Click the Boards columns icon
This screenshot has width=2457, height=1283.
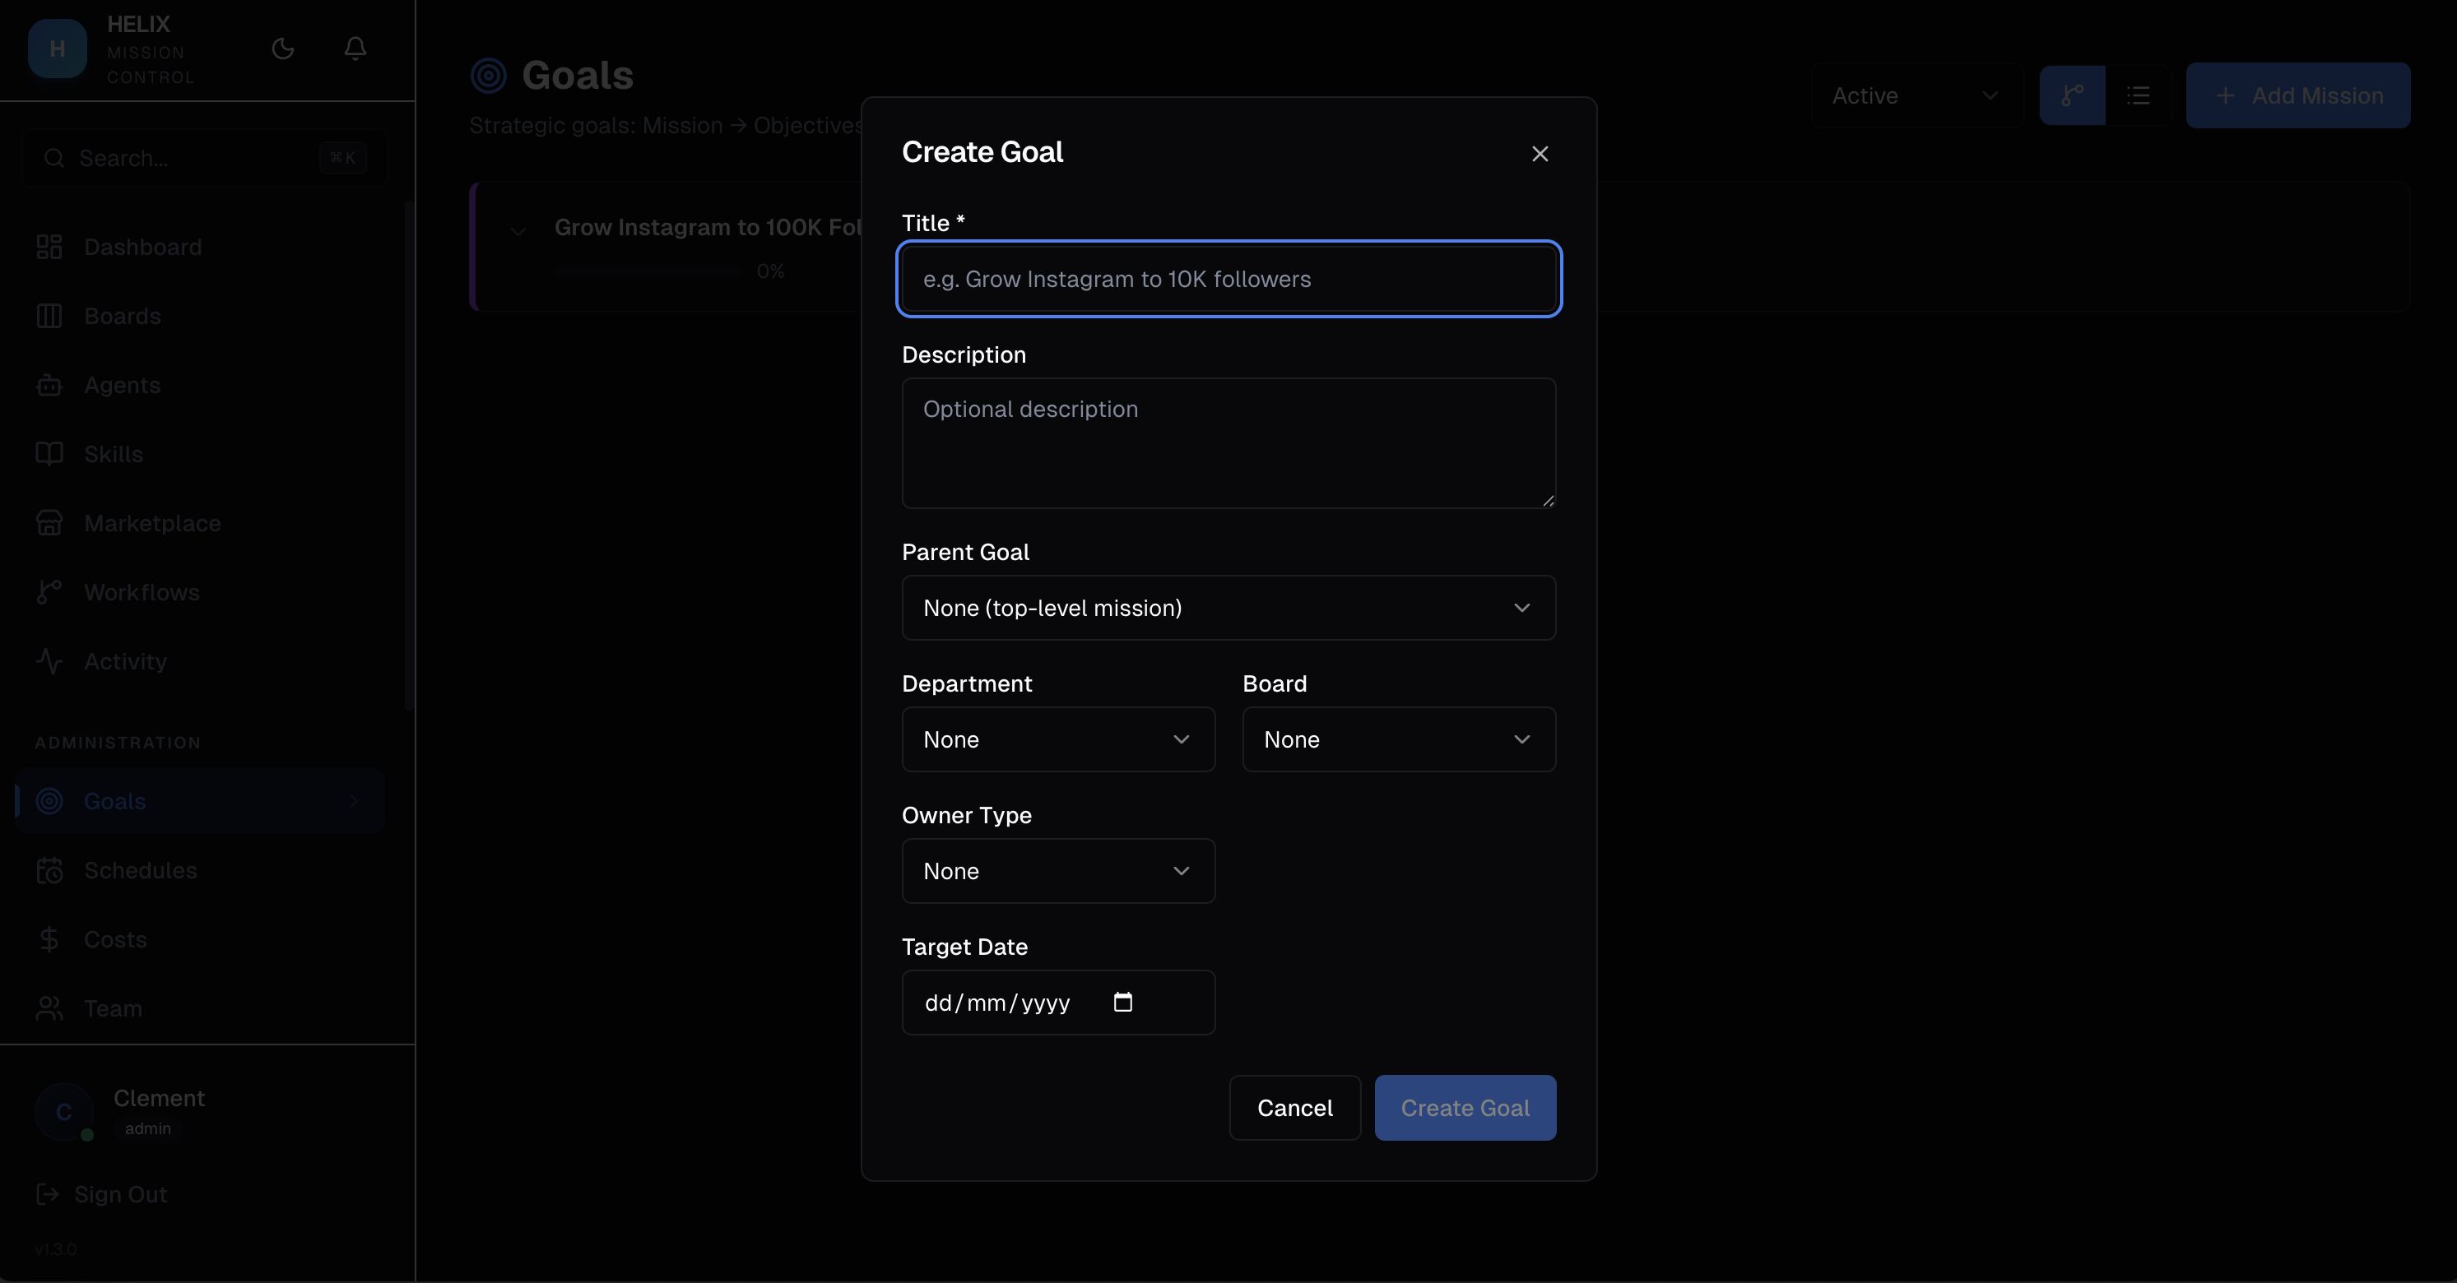coord(49,317)
